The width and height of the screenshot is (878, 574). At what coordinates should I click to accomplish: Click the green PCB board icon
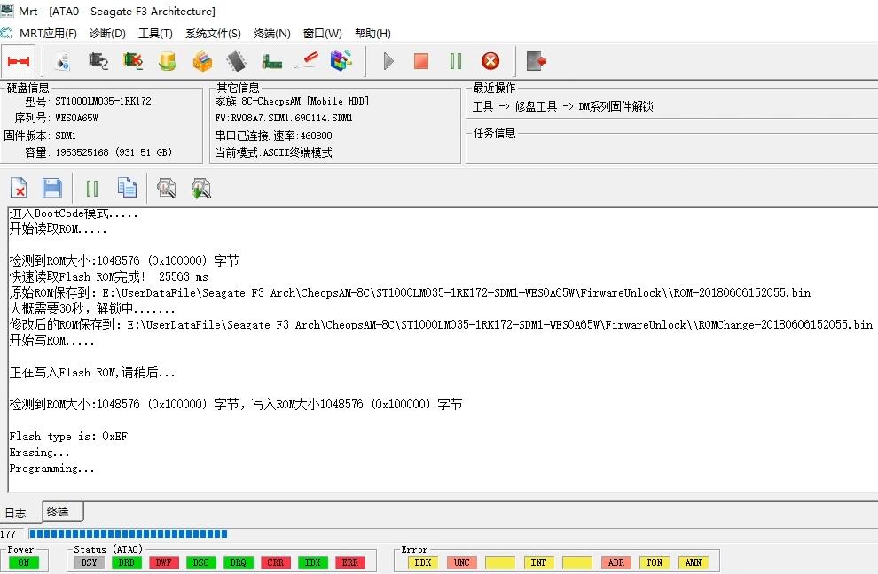click(271, 61)
